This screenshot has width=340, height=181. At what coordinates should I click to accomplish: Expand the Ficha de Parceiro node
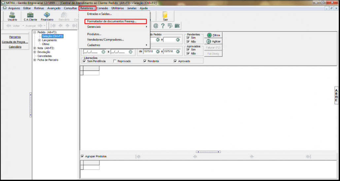35,60
